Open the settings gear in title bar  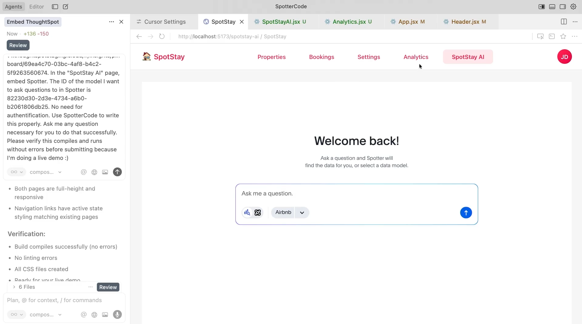pyautogui.click(x=573, y=7)
